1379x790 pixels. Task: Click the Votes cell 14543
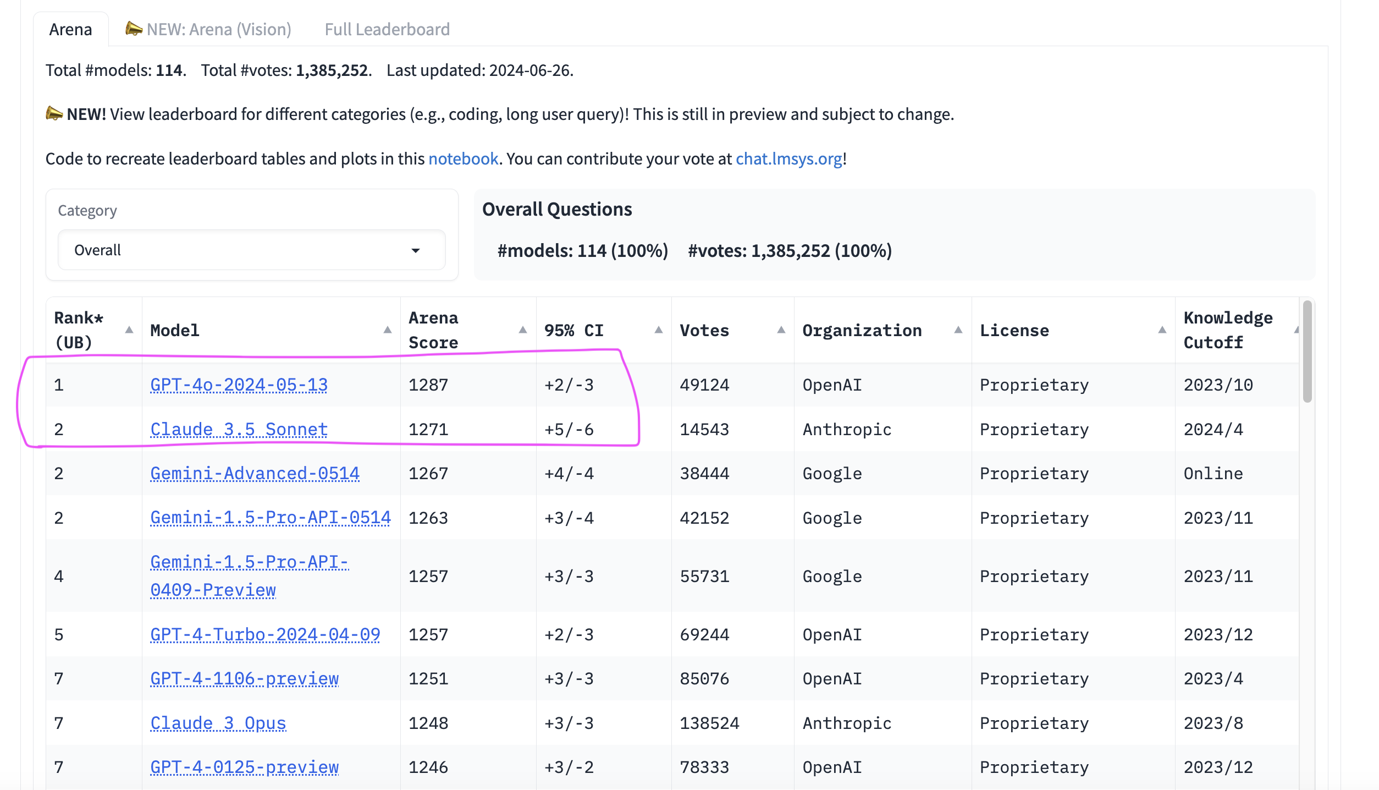[x=733, y=430]
